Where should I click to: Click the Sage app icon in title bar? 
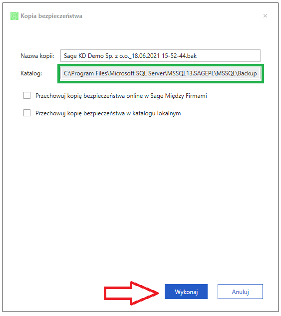pyautogui.click(x=14, y=16)
